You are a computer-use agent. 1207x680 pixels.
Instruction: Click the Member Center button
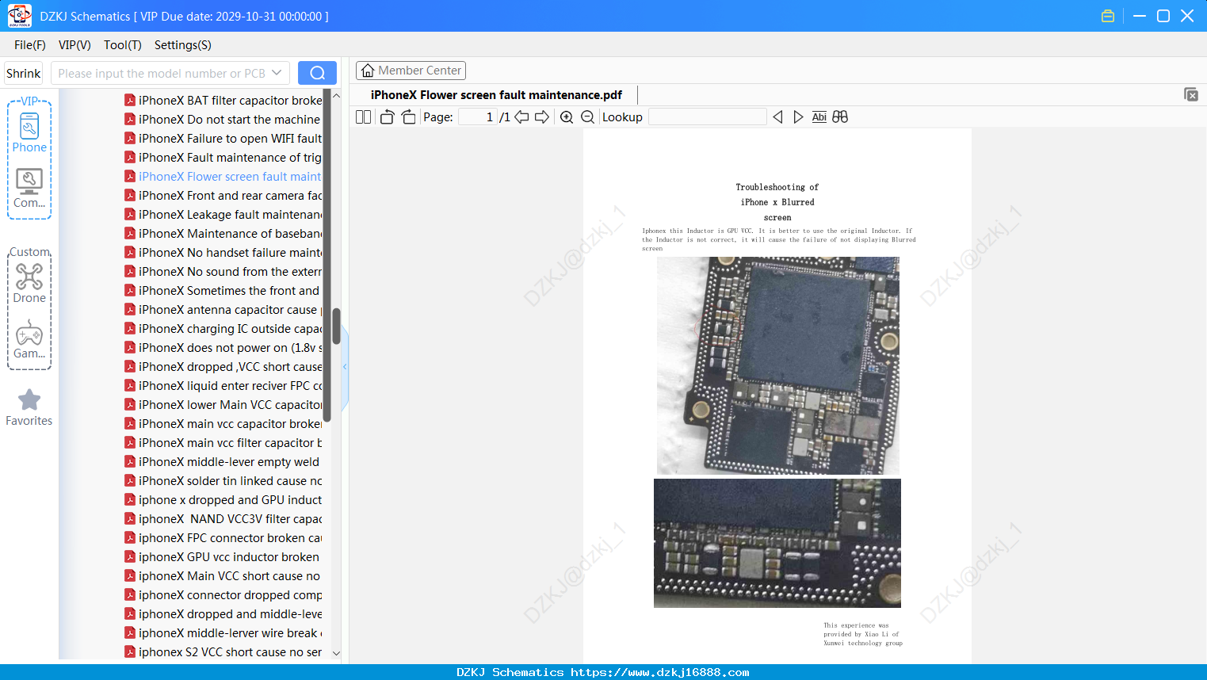(411, 71)
